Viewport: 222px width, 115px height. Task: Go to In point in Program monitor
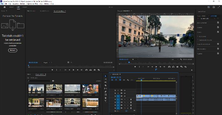pyautogui.click(x=148, y=67)
